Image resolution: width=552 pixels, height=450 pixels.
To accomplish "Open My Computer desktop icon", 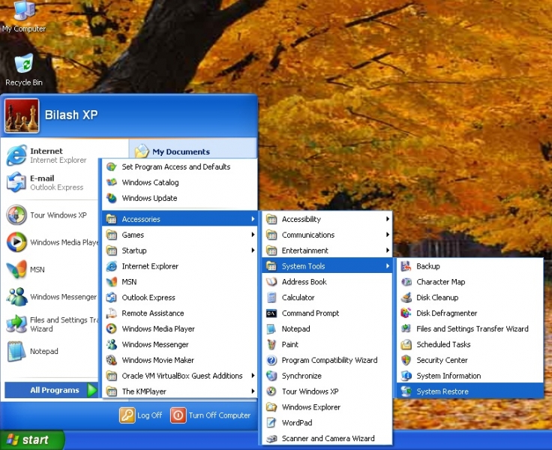I will [x=23, y=12].
